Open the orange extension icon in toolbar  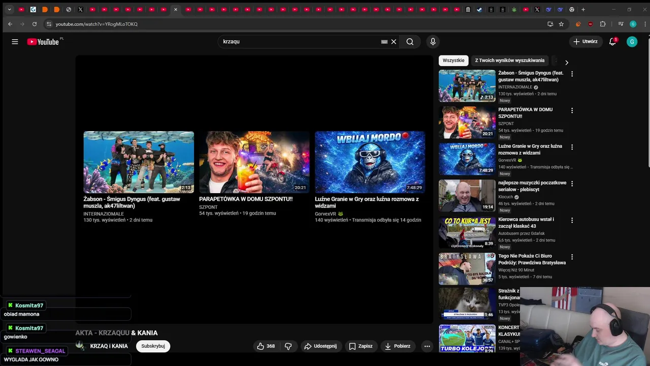tap(578, 24)
